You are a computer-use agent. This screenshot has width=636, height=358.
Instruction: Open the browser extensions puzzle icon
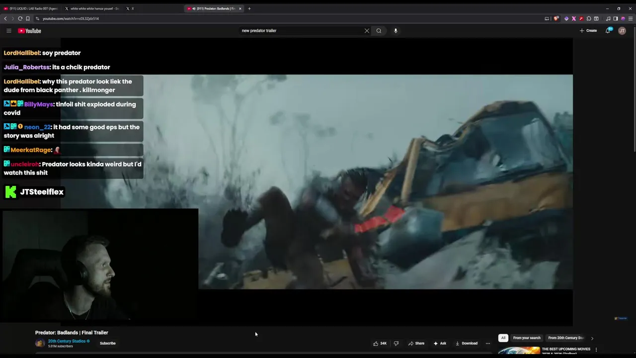(x=589, y=18)
